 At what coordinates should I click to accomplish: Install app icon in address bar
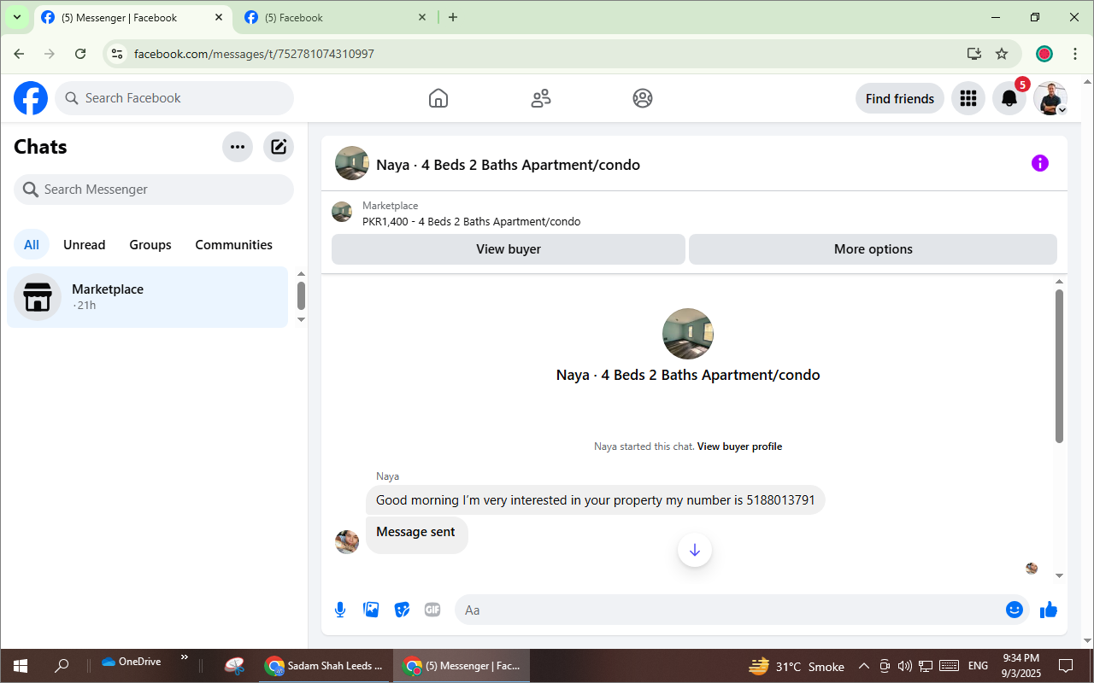(x=973, y=54)
